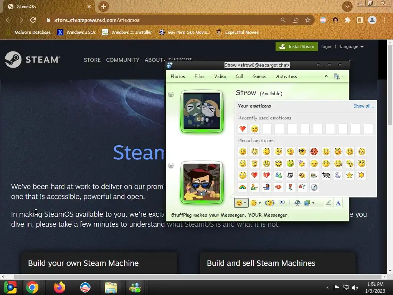Insert the clock emoticon
Viewport: 393px width, 295px height.
(x=314, y=187)
